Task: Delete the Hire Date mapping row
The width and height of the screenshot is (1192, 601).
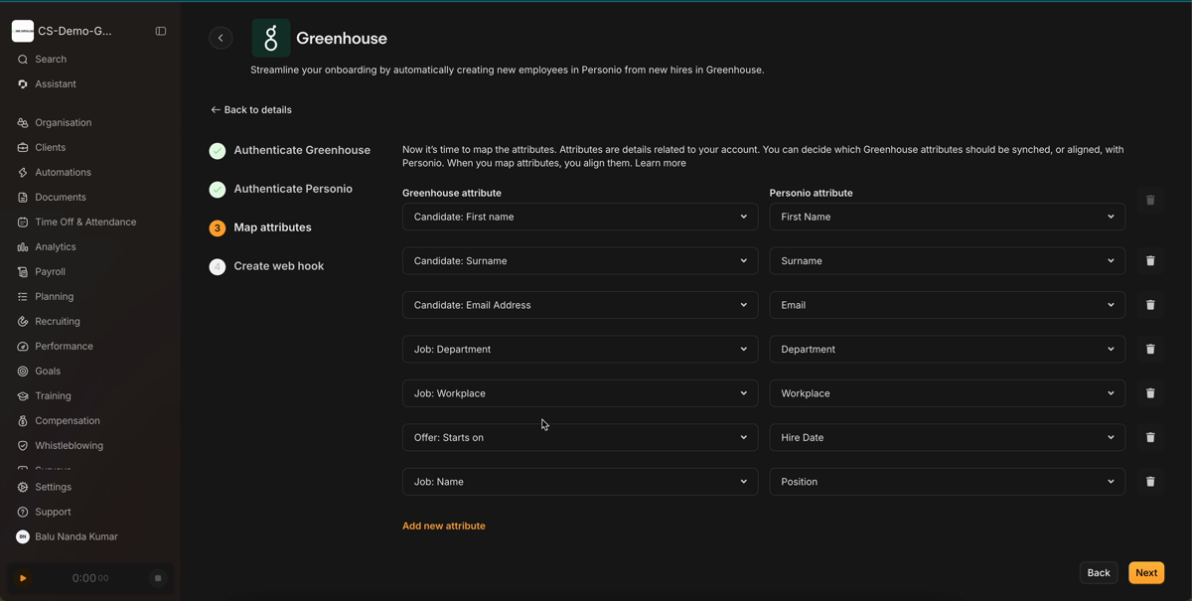Action: point(1150,437)
